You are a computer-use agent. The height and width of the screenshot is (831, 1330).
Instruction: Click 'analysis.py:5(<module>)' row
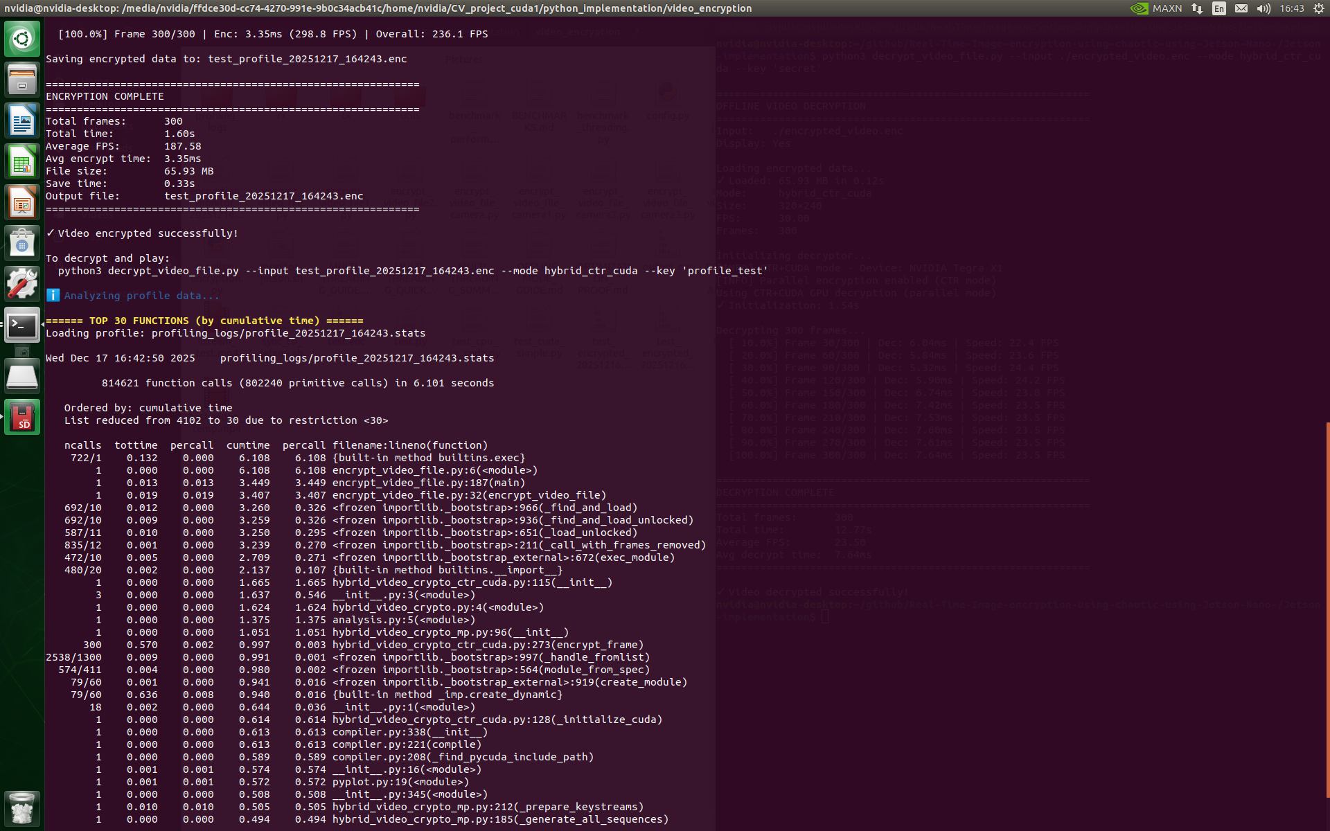pos(260,620)
